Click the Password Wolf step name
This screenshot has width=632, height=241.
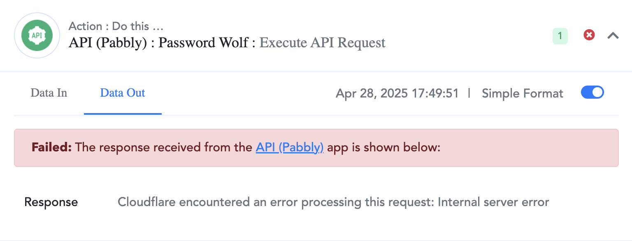point(203,43)
